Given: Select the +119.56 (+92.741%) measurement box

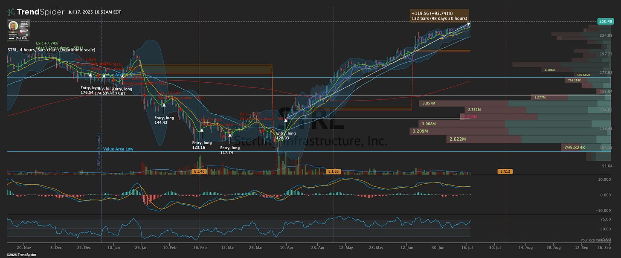Looking at the screenshot, I should (439, 15).
